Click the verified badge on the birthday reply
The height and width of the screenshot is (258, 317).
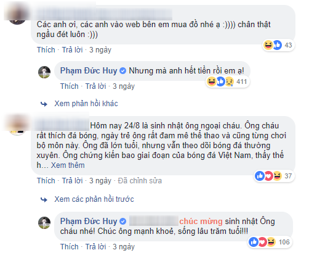pos(122,222)
